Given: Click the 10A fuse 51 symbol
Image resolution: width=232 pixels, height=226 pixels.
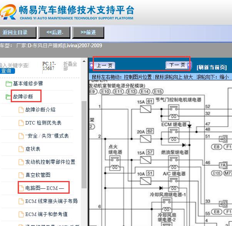Looking at the screenshot, I should [x=145, y=181].
